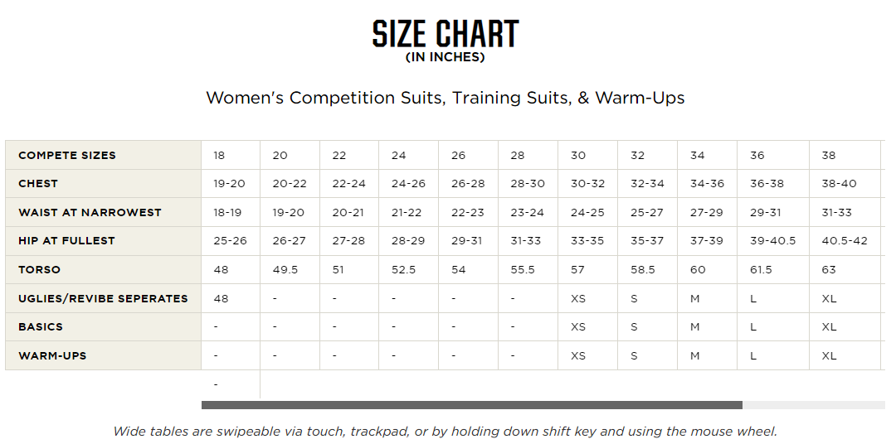Viewport: 896px width, 444px height.
Task: Click the TORSO row header
Action: (104, 269)
